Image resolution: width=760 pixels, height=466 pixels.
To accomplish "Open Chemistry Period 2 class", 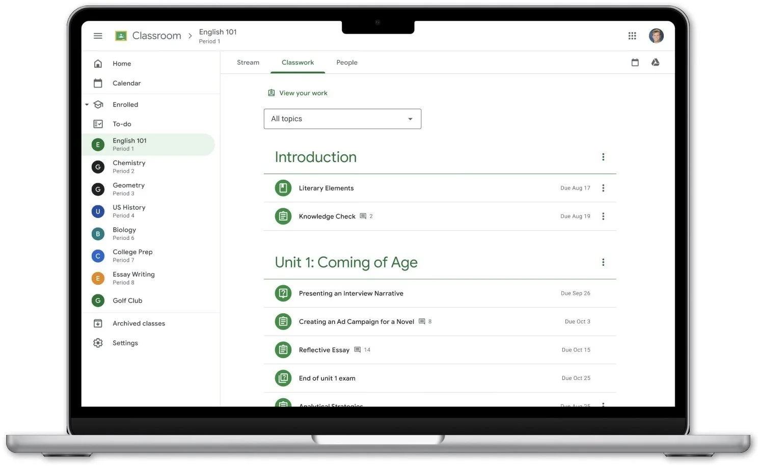I will (148, 167).
